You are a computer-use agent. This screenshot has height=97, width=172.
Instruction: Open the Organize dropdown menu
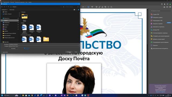pos(5,10)
